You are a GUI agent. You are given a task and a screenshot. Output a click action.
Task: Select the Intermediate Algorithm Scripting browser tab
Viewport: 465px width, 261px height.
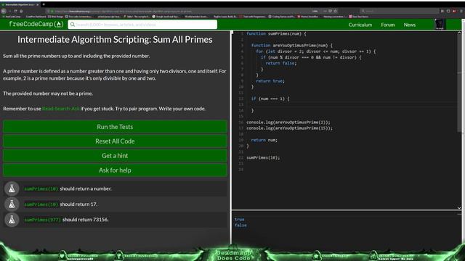pos(20,5)
